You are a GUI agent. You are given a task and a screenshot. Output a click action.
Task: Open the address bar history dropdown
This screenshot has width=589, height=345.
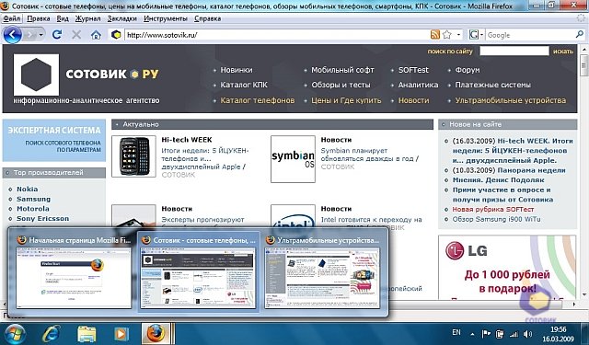(458, 35)
